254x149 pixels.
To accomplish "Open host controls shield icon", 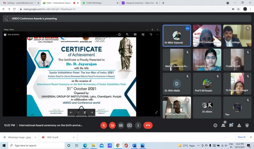I will coord(247,125).
